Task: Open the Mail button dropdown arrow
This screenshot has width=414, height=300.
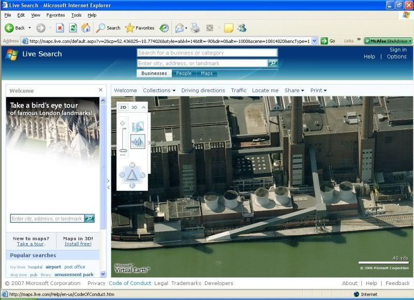Action: pyautogui.click(x=186, y=28)
